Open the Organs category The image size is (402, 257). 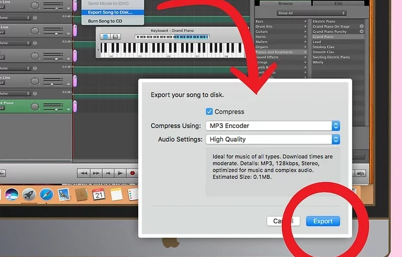(281, 47)
